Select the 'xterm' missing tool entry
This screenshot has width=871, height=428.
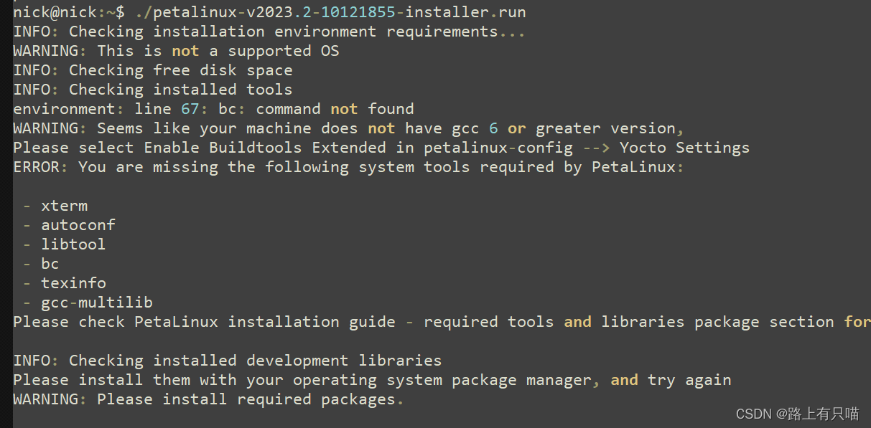click(x=55, y=206)
